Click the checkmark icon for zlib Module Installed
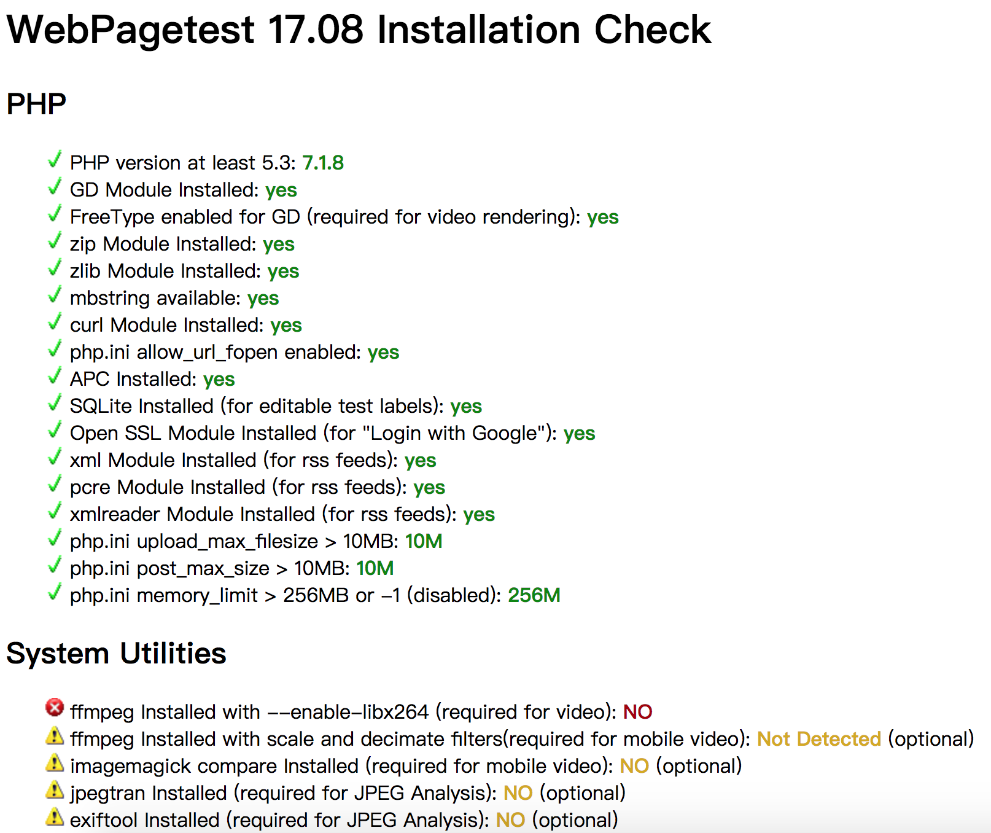 pos(55,268)
